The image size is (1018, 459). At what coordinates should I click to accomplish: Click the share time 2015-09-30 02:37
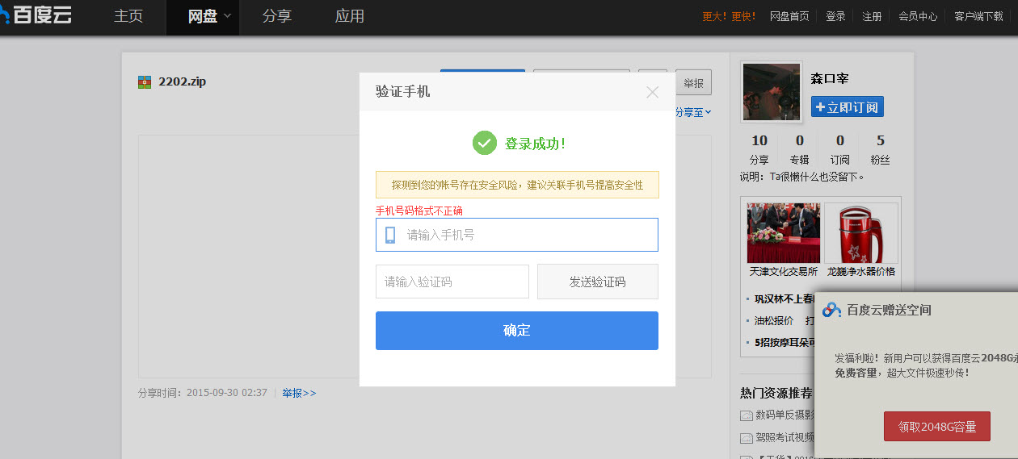pyautogui.click(x=226, y=393)
